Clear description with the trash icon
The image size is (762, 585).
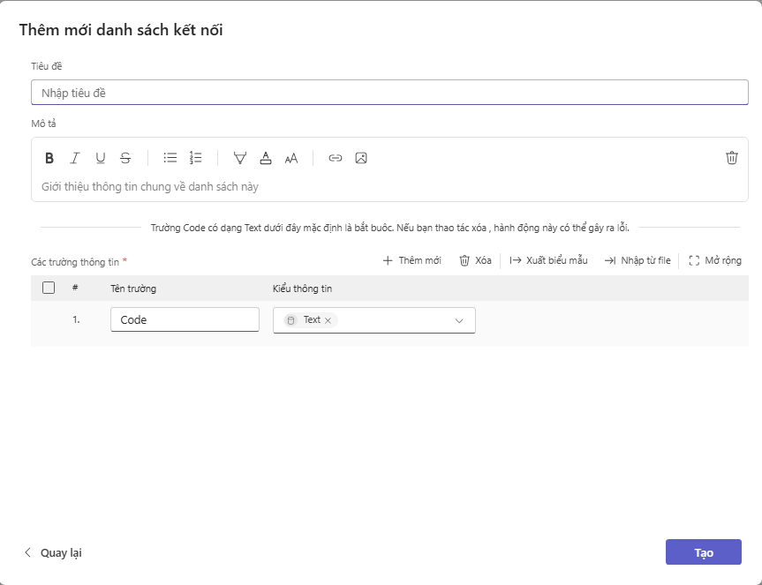click(x=731, y=158)
